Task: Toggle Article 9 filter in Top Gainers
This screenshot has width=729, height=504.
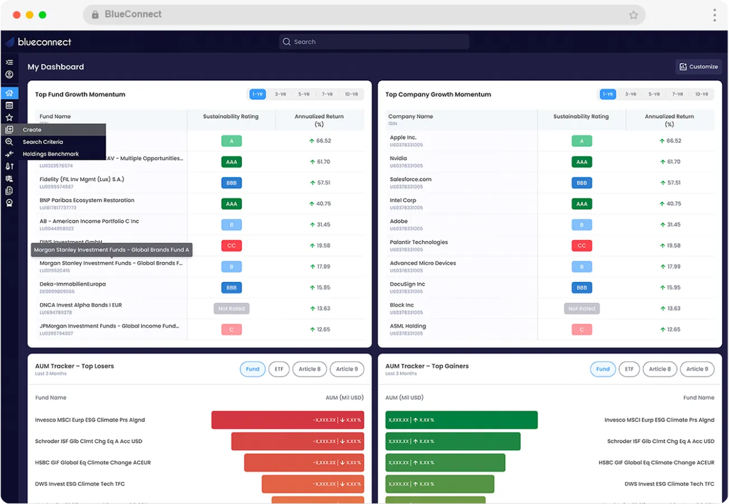Action: (x=697, y=369)
